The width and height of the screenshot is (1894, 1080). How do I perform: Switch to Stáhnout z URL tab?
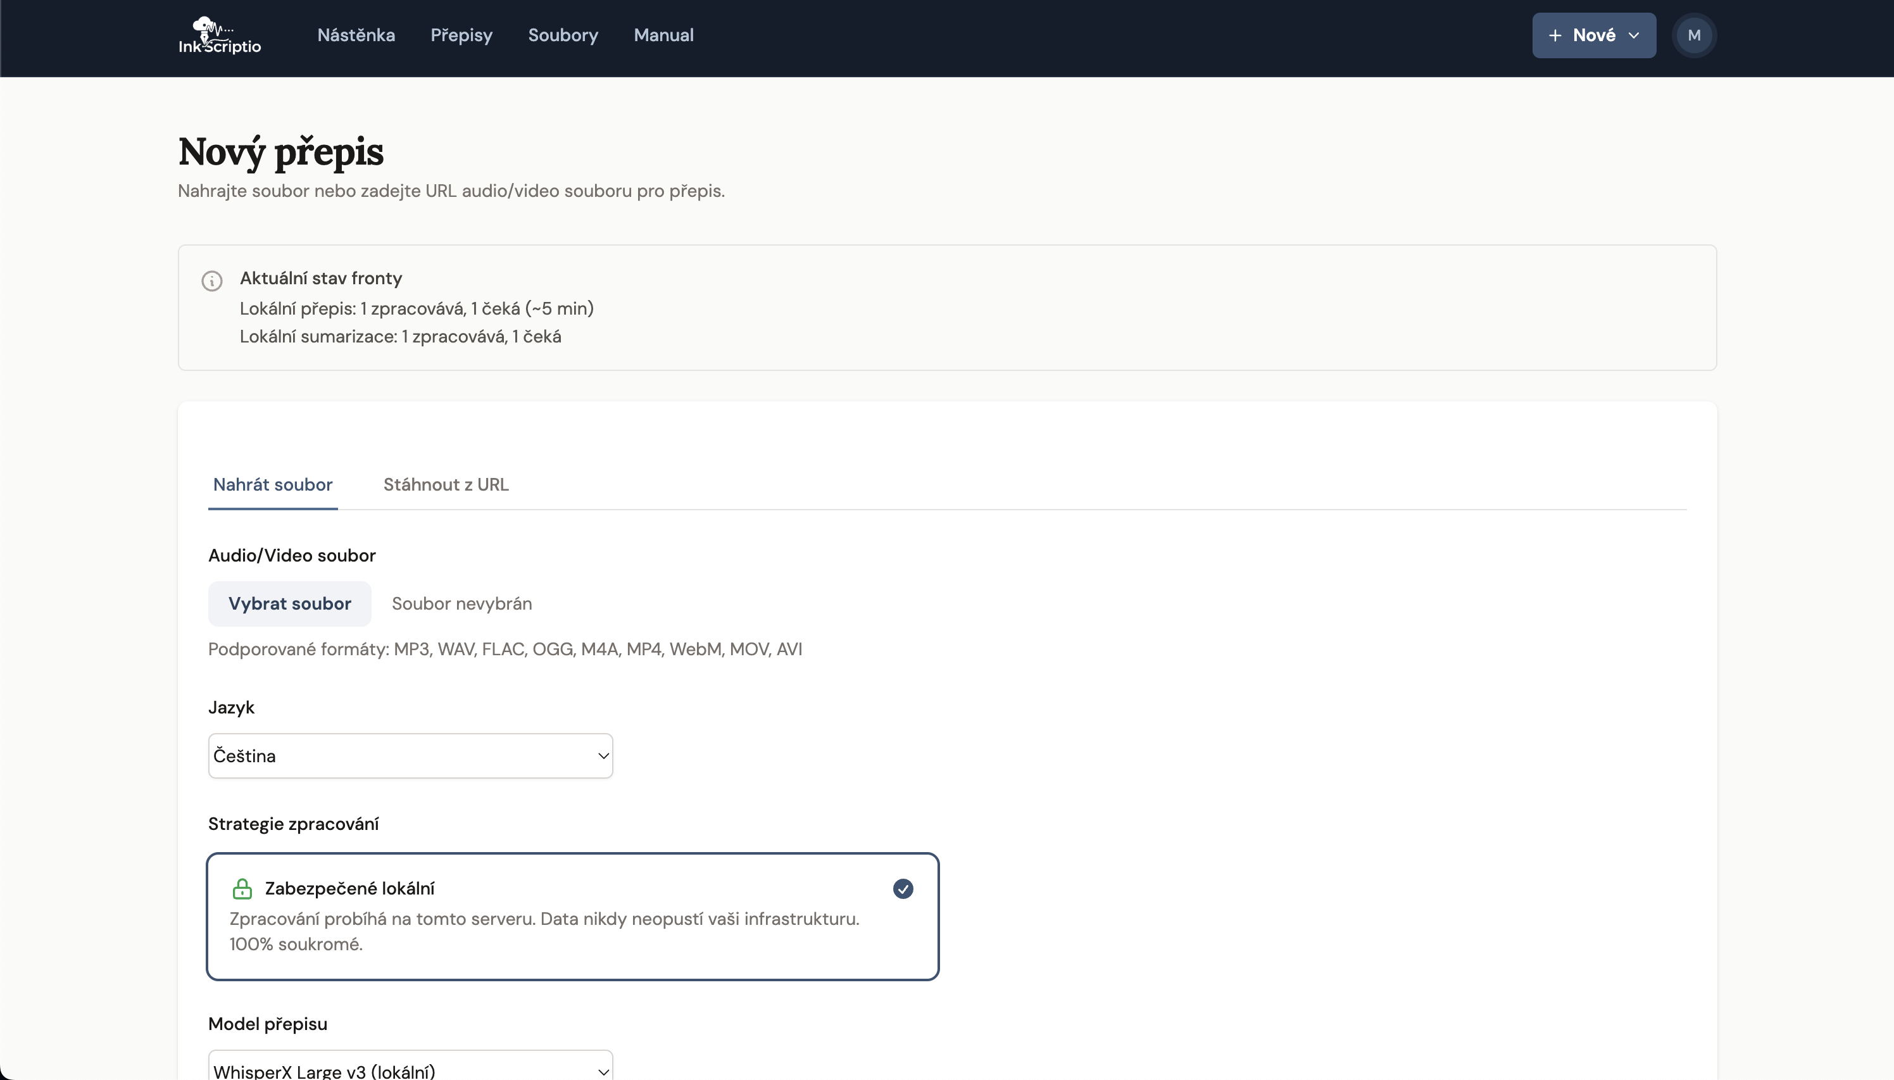pyautogui.click(x=446, y=484)
